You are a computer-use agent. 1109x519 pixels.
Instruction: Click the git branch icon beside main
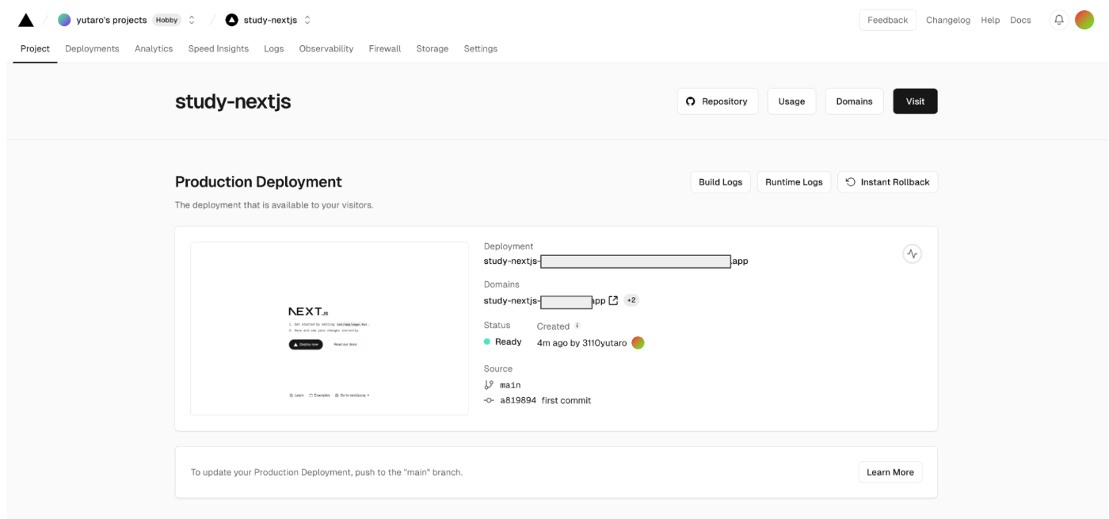point(489,385)
